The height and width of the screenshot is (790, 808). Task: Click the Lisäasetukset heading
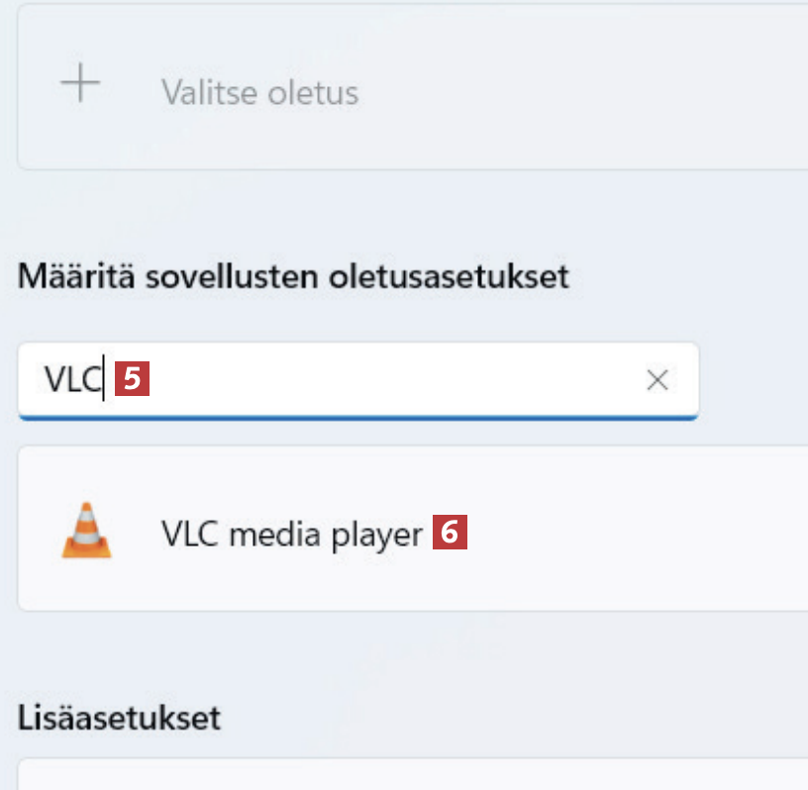pyautogui.click(x=119, y=717)
